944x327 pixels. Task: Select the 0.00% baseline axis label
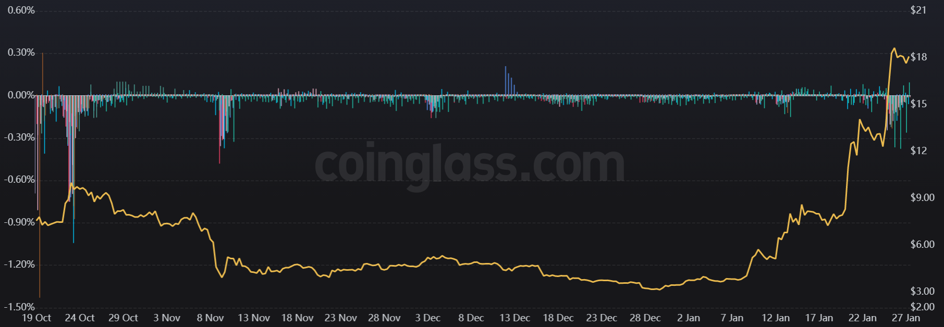coord(21,95)
